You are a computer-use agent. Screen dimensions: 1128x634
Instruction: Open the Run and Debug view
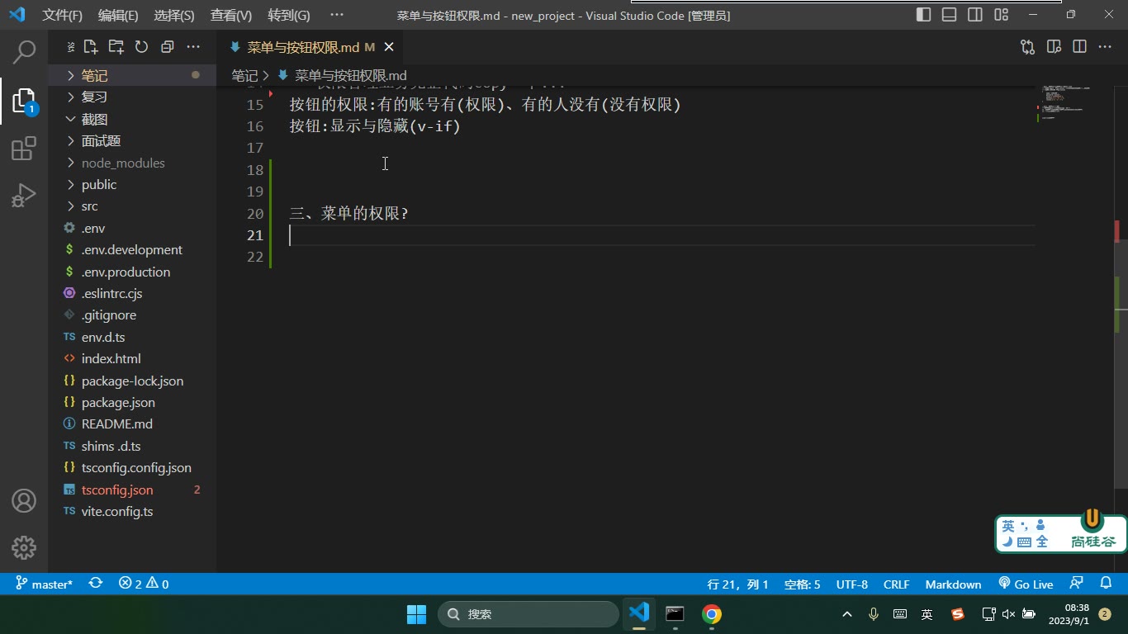click(x=25, y=196)
